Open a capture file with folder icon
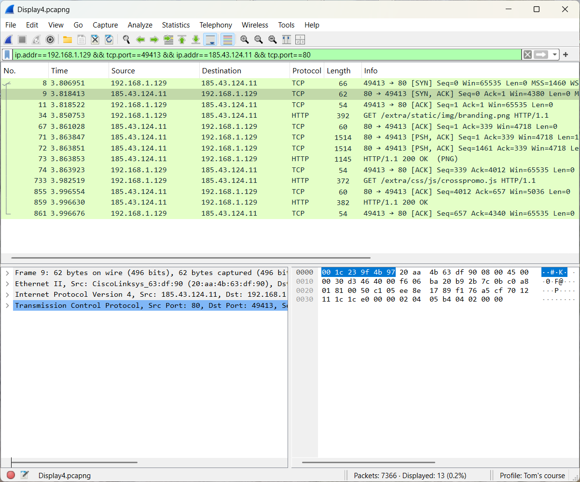 tap(68, 40)
